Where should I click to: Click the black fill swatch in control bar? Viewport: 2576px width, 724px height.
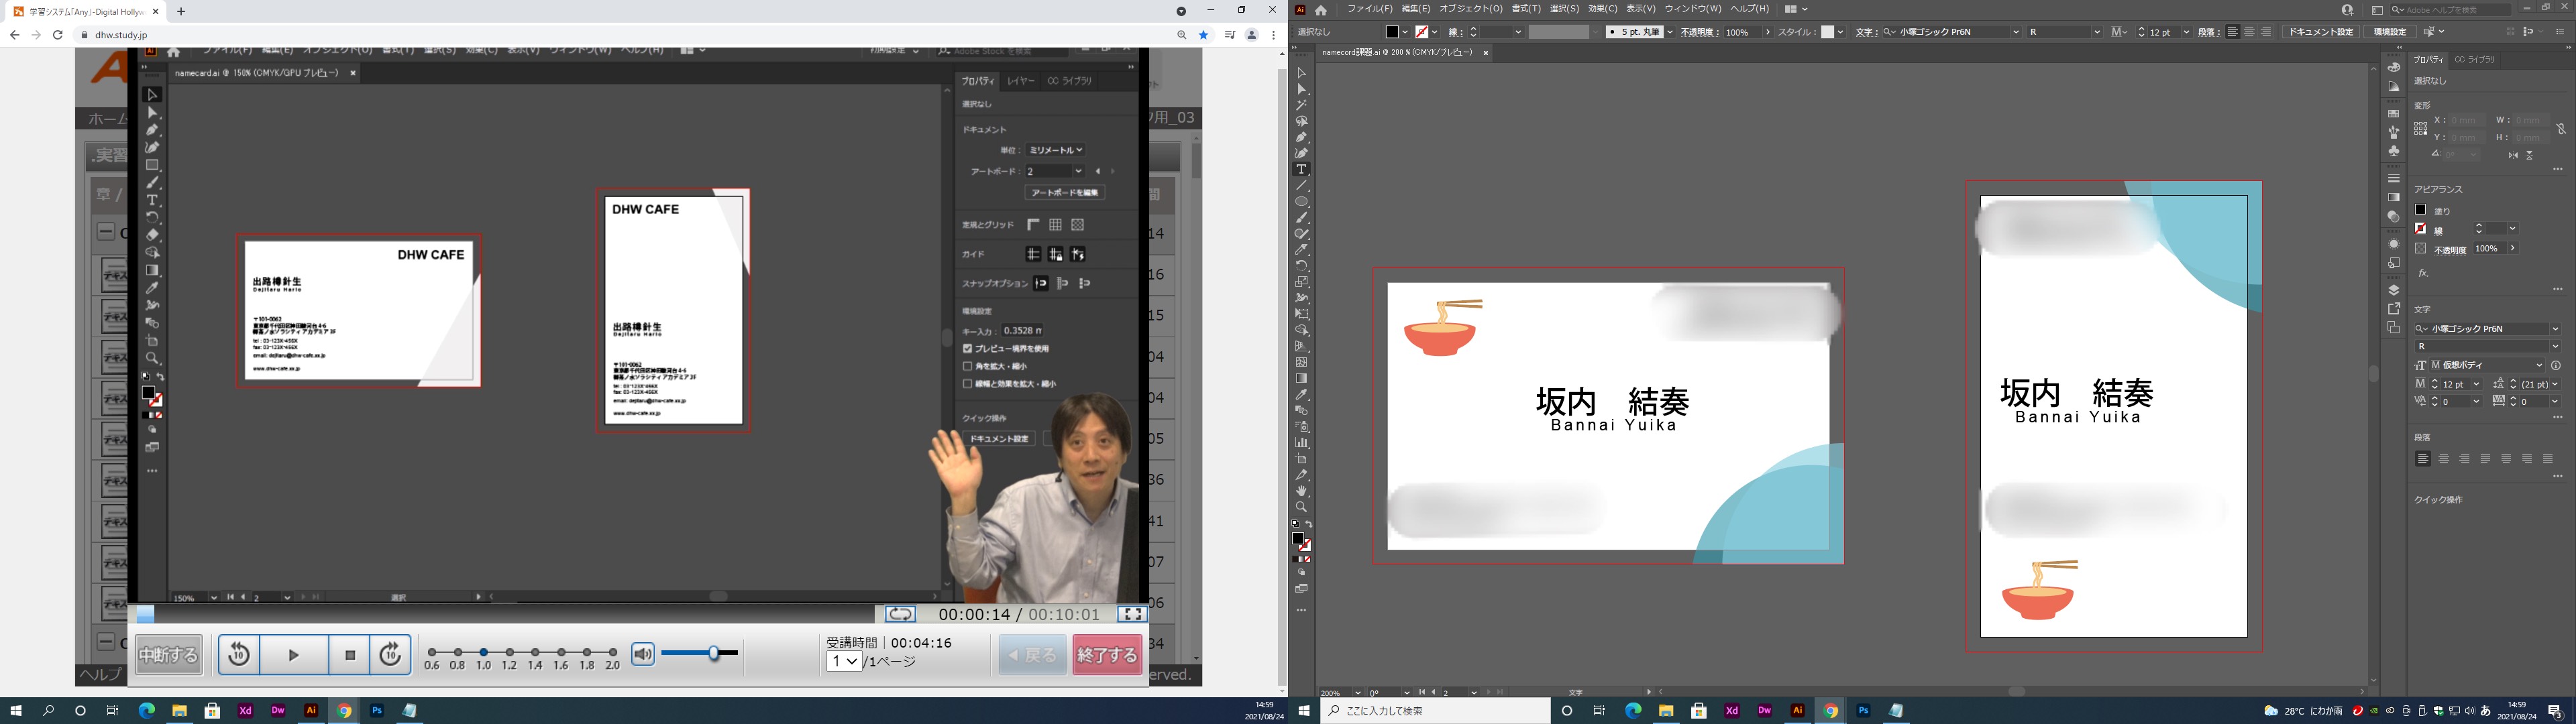tap(1391, 32)
